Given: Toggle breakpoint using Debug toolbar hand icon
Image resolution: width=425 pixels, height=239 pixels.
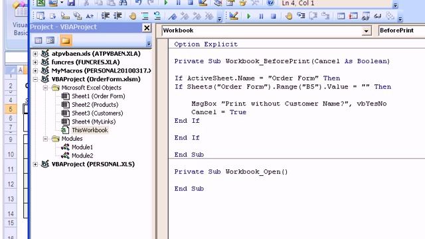Looking at the screenshot, I should 289,16.
